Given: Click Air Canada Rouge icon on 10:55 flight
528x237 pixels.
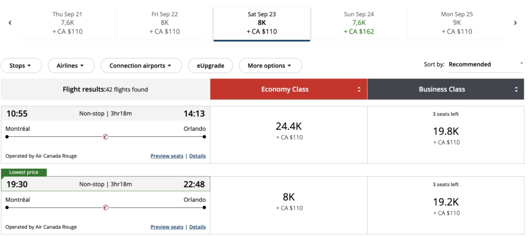Looking at the screenshot, I should [105, 137].
